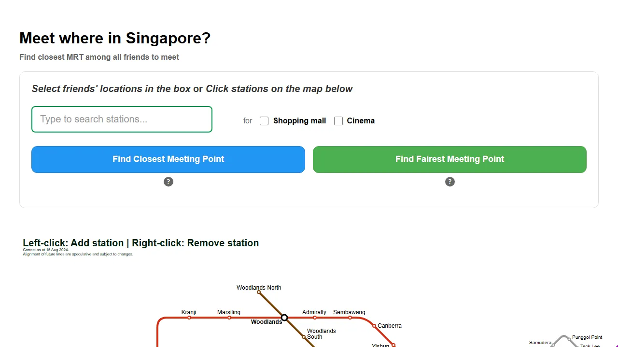Select the Sembawang station marker
This screenshot has height=347, width=618.
click(350, 317)
